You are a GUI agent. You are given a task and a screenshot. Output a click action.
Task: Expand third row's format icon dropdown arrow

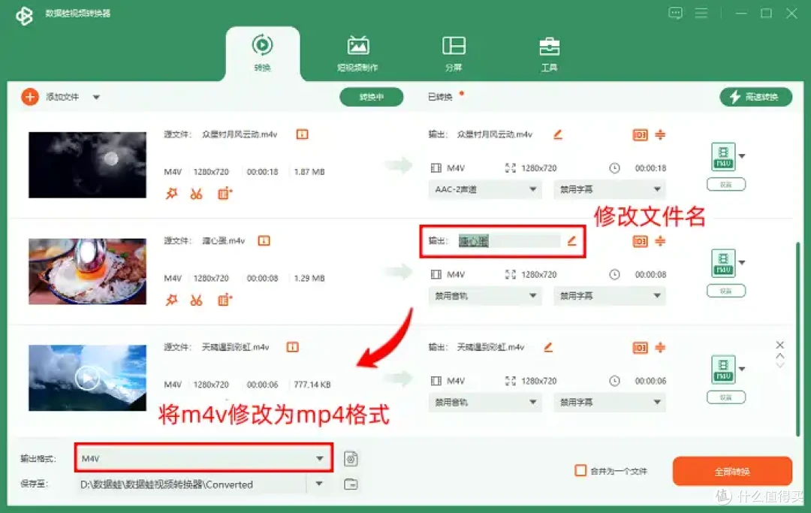click(742, 370)
